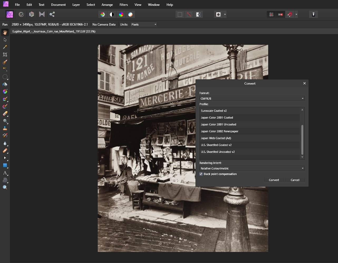Open the File menu
The width and height of the screenshot is (338, 263).
[x=17, y=4]
